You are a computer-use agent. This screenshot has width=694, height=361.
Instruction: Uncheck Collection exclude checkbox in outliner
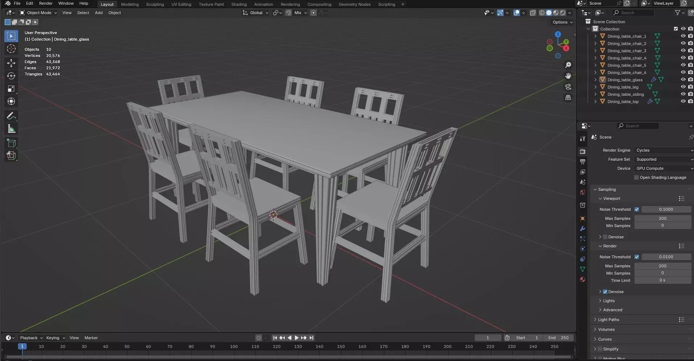point(675,29)
